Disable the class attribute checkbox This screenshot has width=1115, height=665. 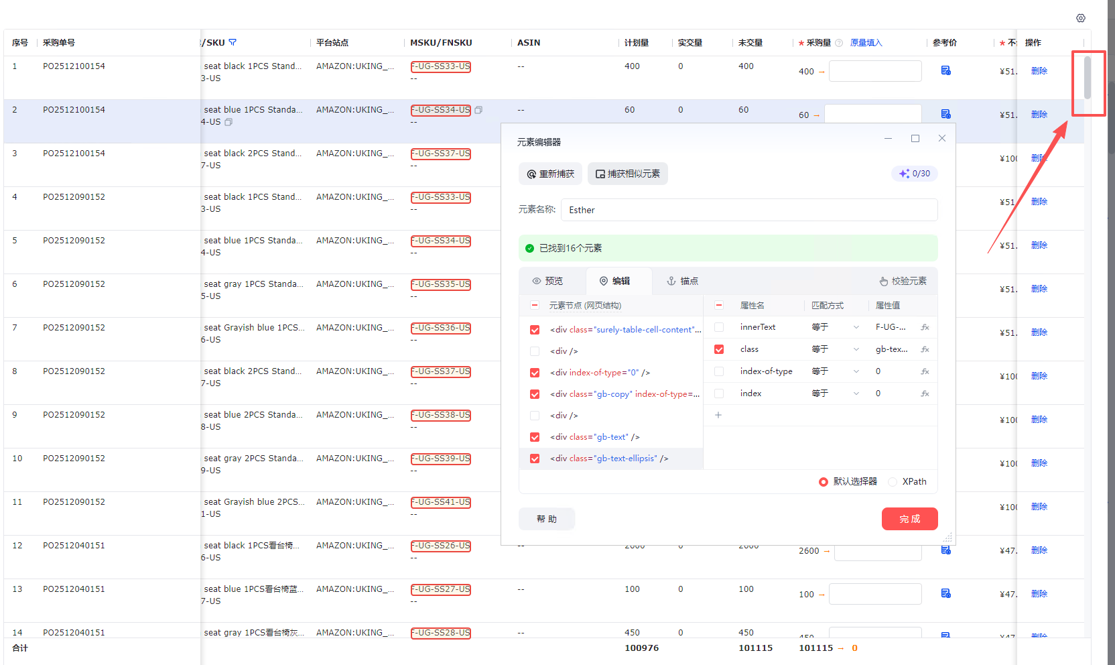[719, 349]
